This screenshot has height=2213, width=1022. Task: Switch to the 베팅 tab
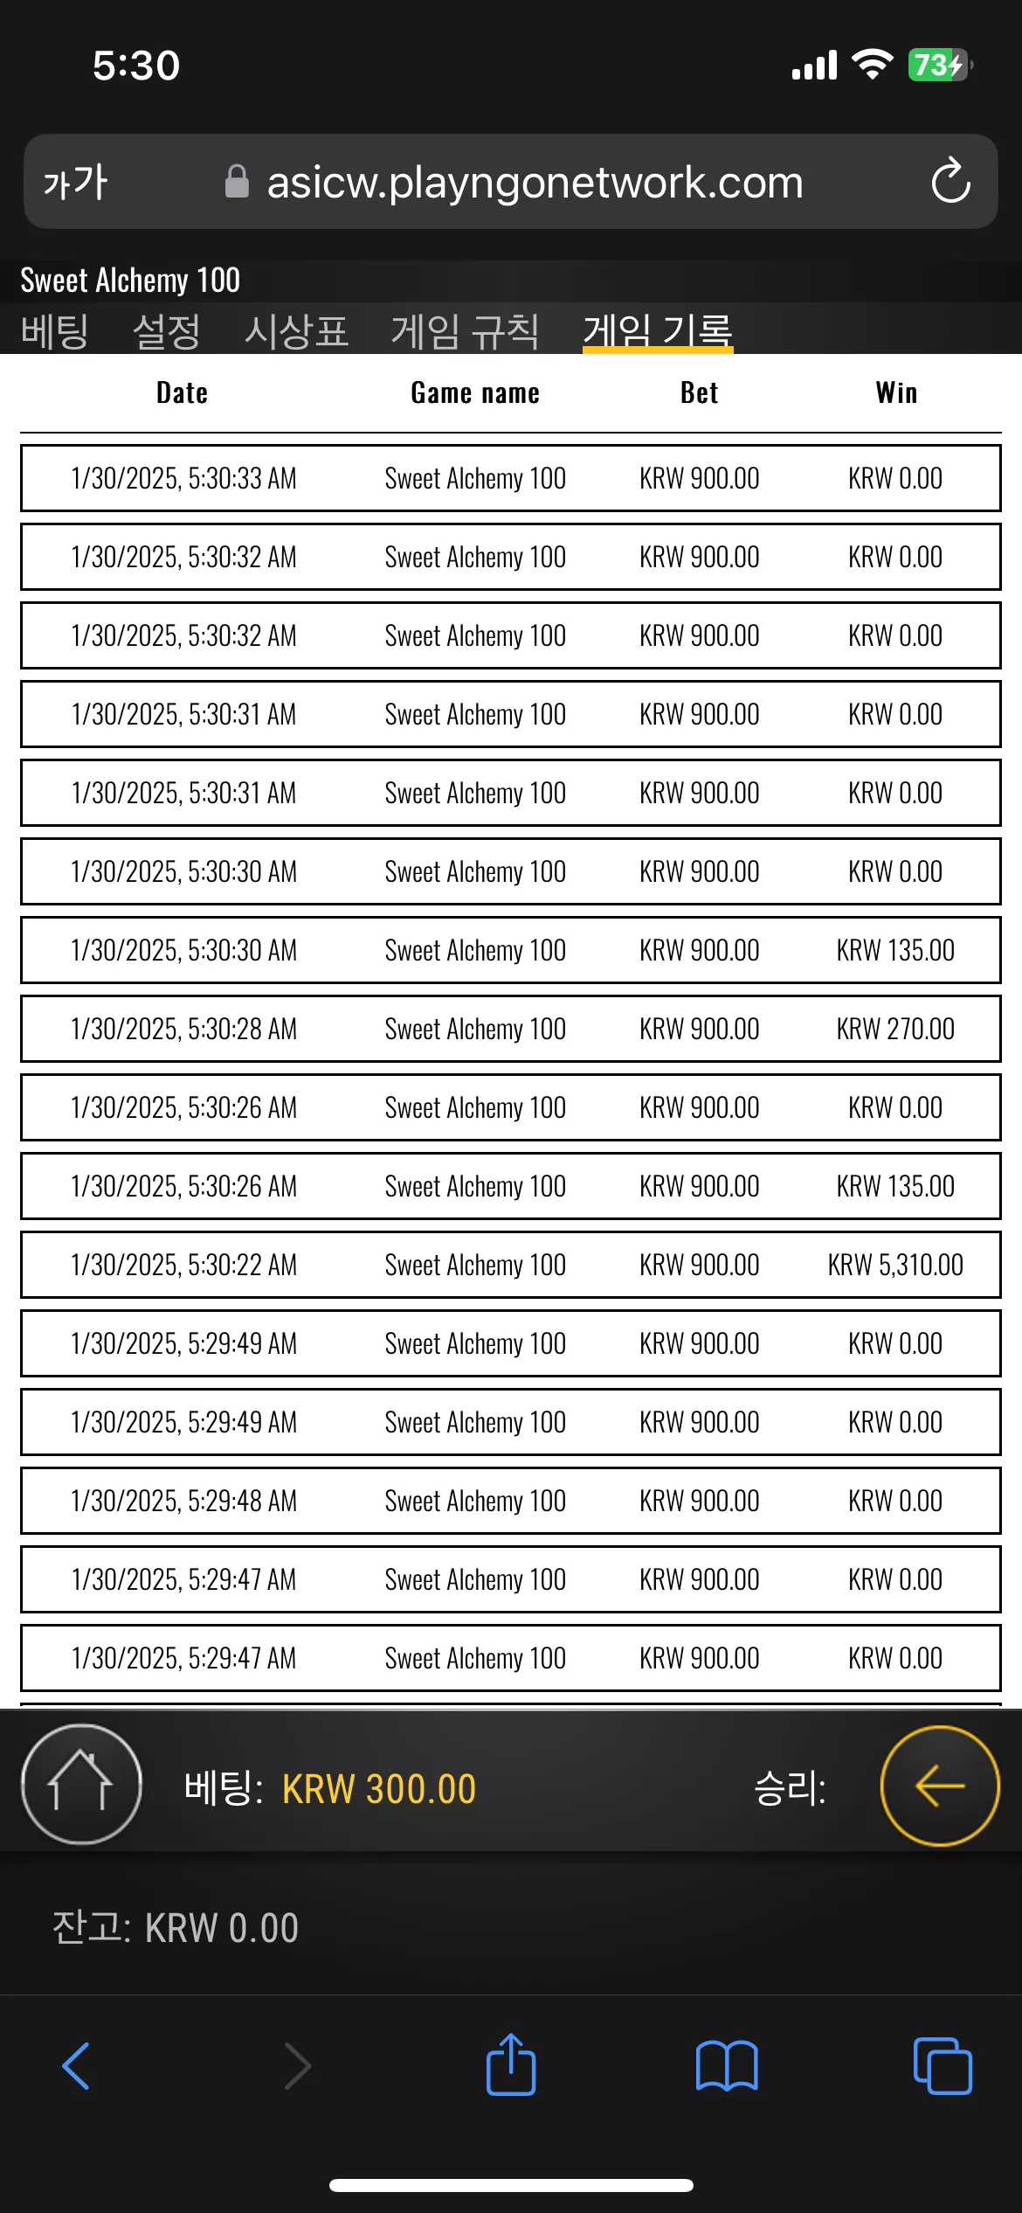(54, 331)
